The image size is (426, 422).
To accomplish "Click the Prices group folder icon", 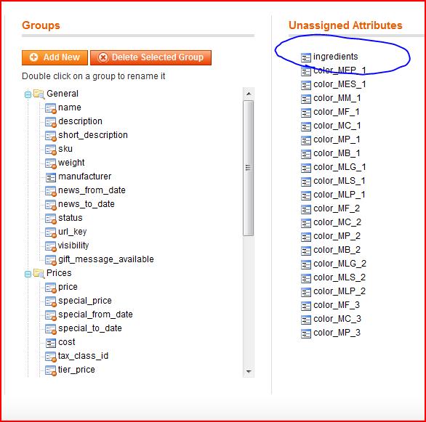I will [x=39, y=274].
